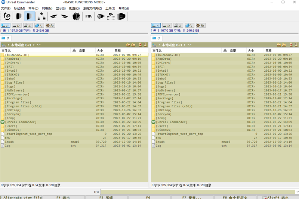Click the flashlight search toolbar icon

[101, 16]
